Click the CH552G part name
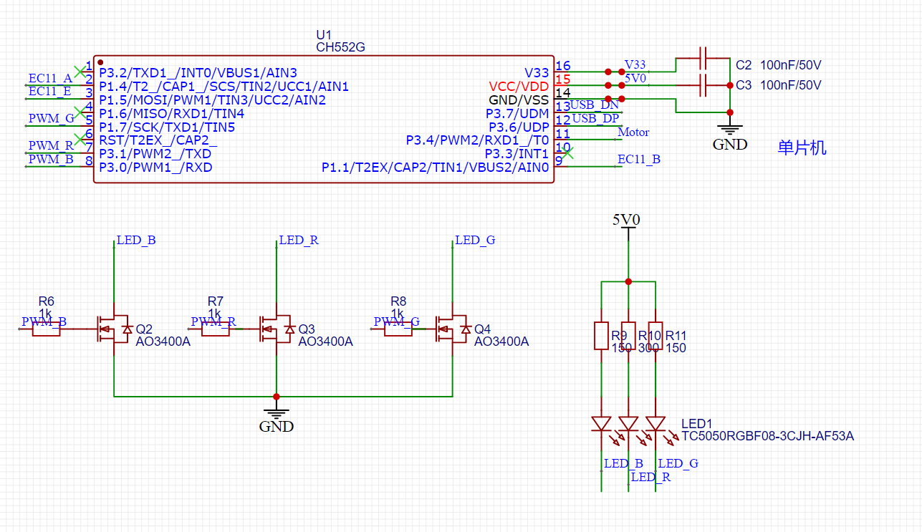The image size is (922, 532). pyautogui.click(x=340, y=47)
